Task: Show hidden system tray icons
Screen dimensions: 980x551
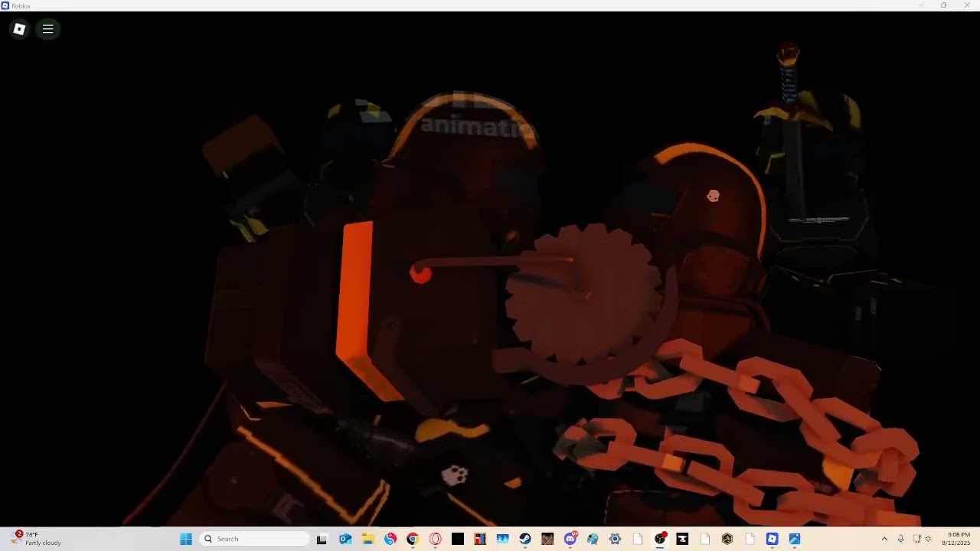Action: coord(884,539)
